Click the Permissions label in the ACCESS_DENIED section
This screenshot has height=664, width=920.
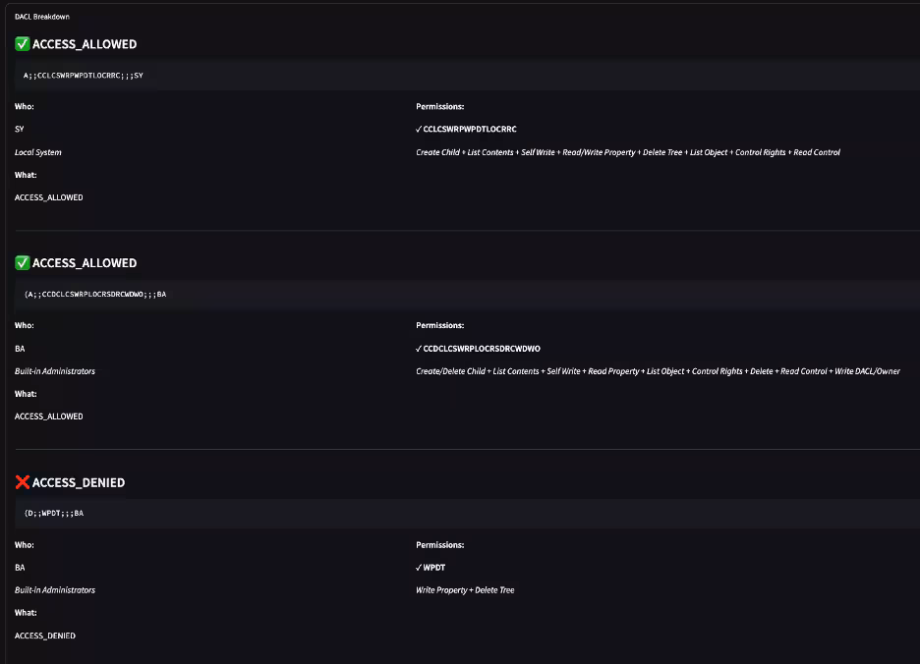tap(440, 545)
